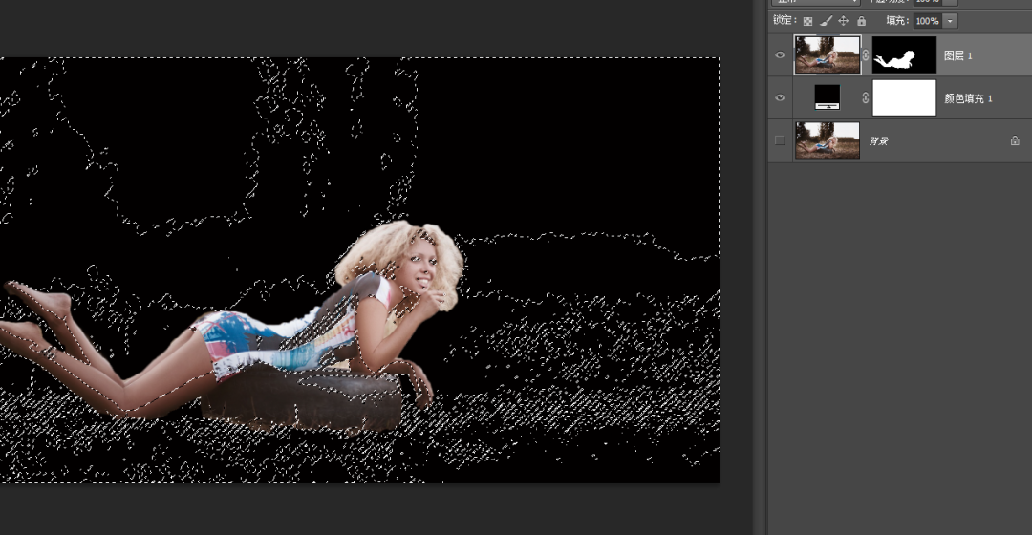The height and width of the screenshot is (535, 1032).
Task: Click the 填充 label
Action: coord(897,20)
